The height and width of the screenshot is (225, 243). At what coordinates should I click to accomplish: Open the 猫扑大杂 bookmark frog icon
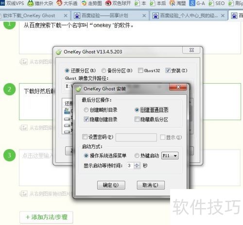(x=30, y=3)
